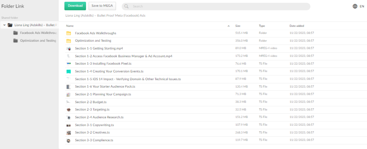Open the EN language selector
The width and height of the screenshot is (367, 149).
362,6
